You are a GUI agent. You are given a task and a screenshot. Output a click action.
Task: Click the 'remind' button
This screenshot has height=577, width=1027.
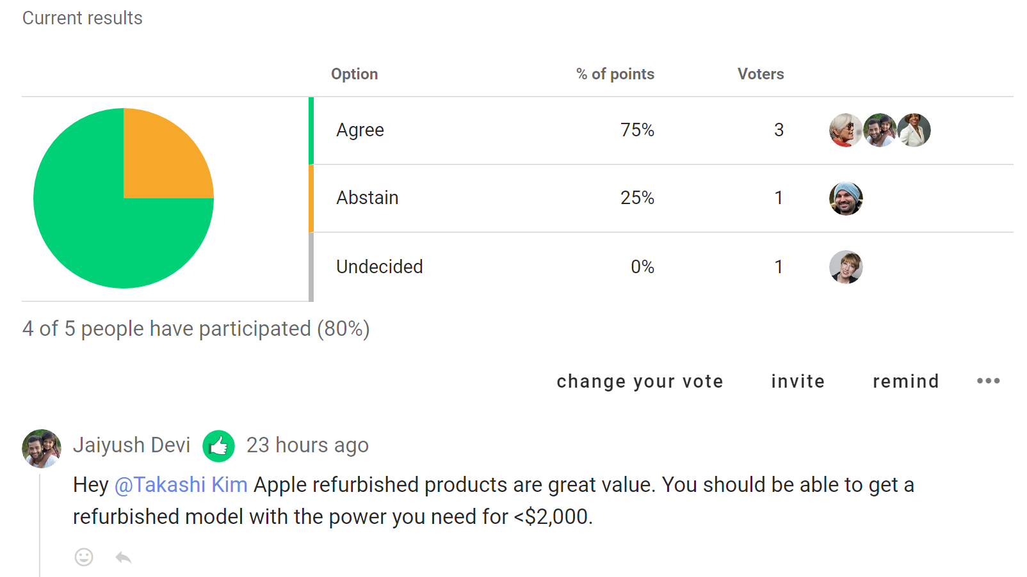906,381
